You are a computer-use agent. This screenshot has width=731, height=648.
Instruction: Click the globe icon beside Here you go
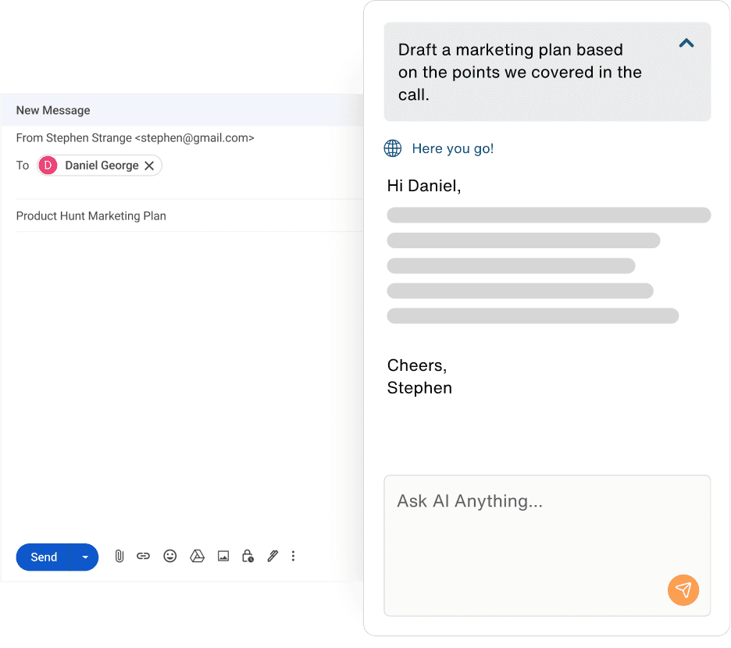coord(393,148)
